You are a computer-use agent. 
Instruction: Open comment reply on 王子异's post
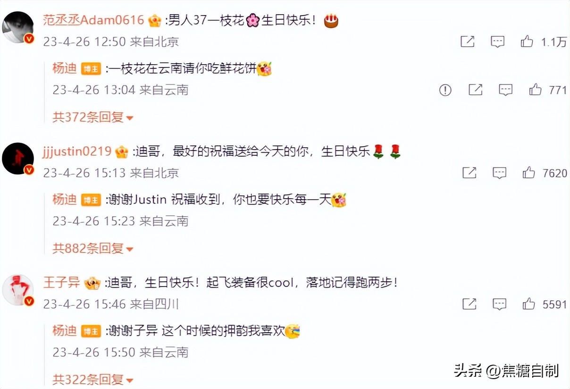point(500,304)
